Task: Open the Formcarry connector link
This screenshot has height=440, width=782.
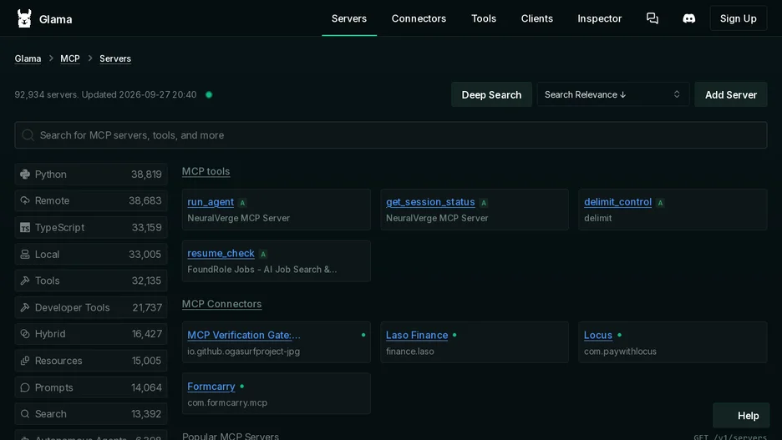Action: coord(211,387)
